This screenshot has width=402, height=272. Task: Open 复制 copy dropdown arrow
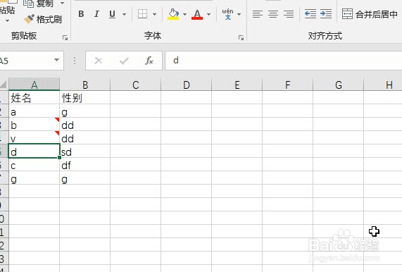point(62,4)
